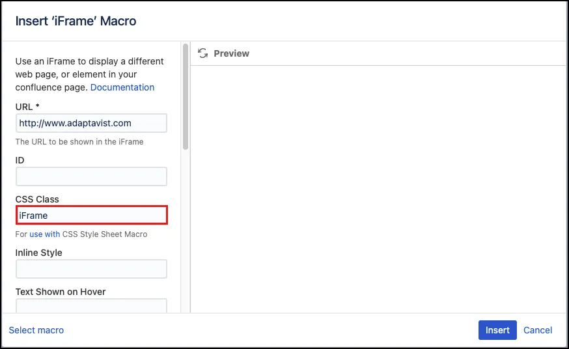Click the CSS Class label
Viewport: 569px width, 349px height.
[37, 199]
